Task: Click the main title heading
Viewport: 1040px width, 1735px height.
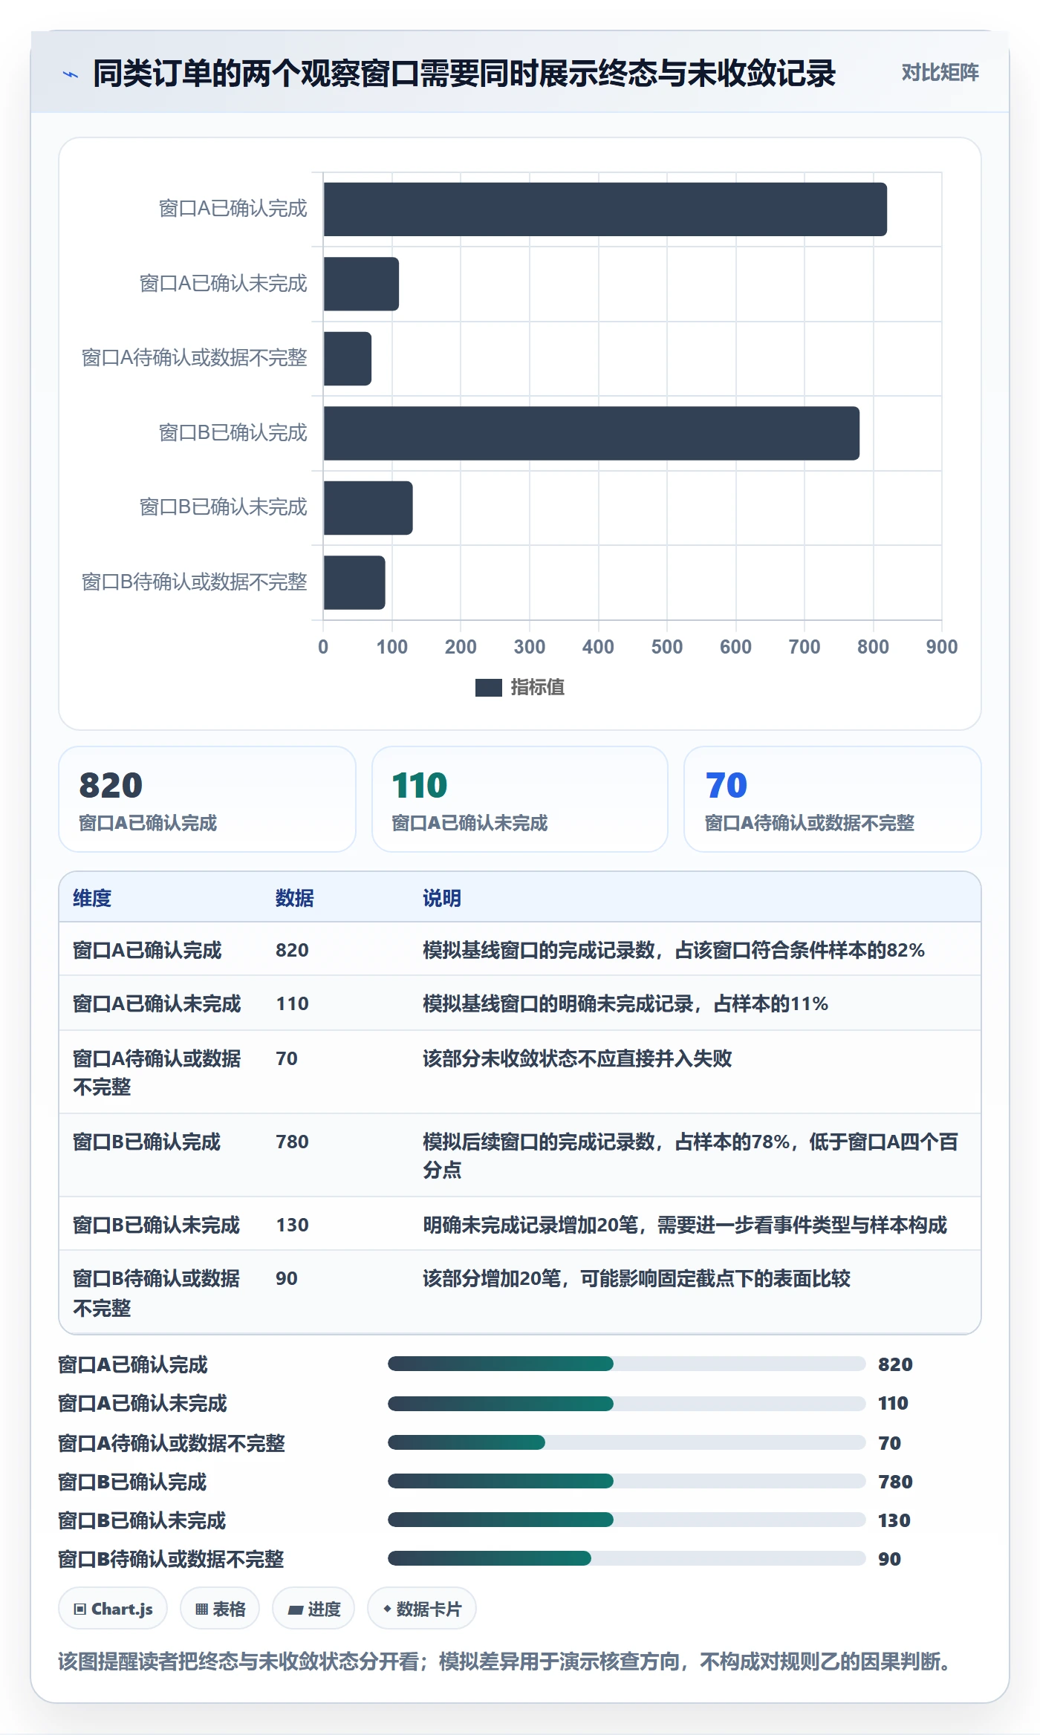Action: pyautogui.click(x=464, y=74)
